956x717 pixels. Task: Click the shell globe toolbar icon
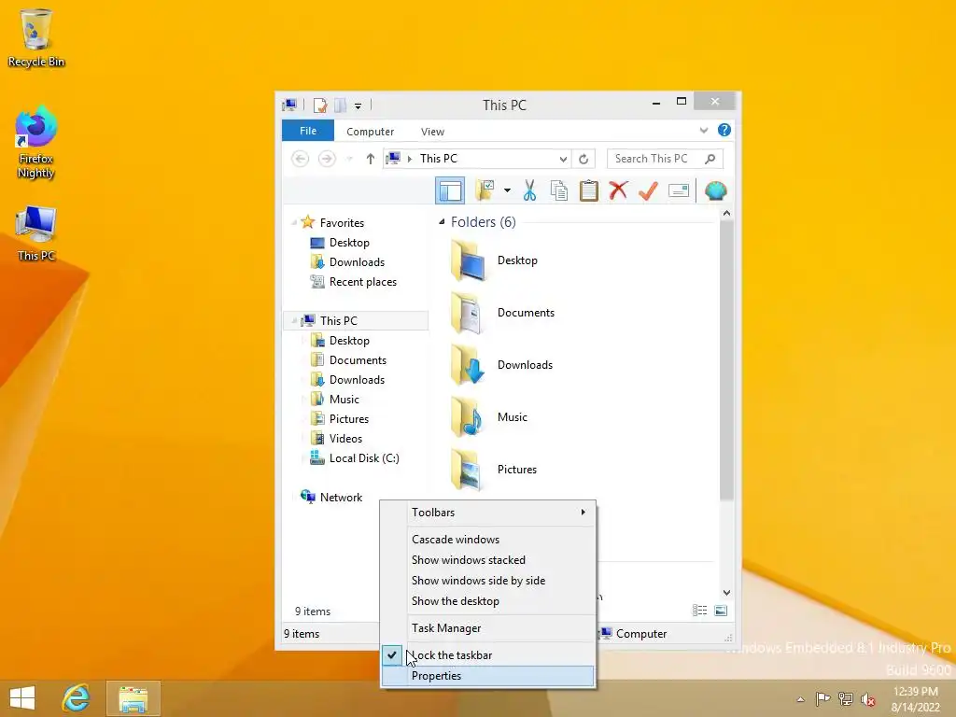[x=715, y=190]
